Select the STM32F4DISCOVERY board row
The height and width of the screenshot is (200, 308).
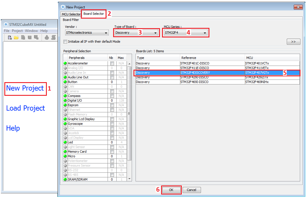218,73
